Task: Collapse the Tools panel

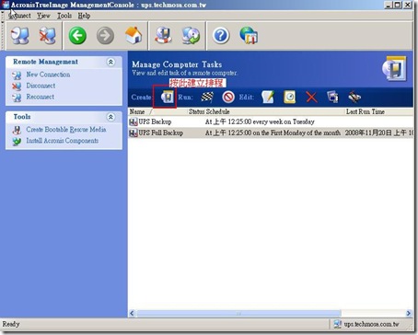Action: (110, 117)
